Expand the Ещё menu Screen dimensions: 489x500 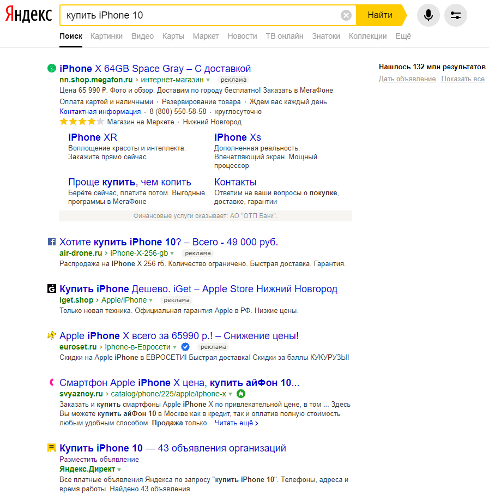tap(403, 37)
